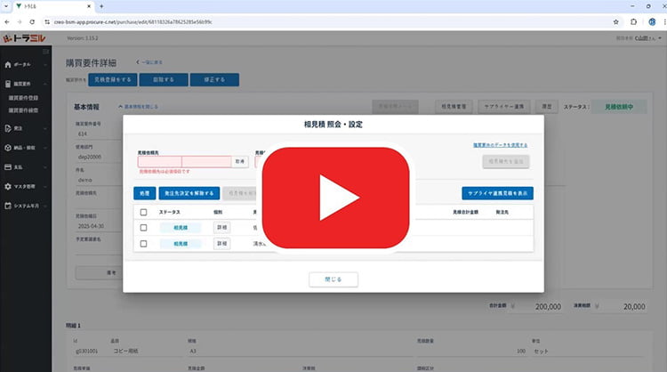Select the 納品・検収 icon in the sidebar
The image size is (667, 372).
coord(8,148)
